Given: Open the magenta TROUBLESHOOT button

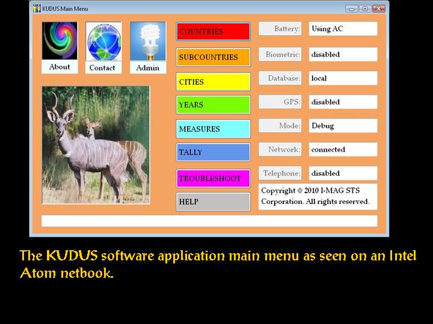Looking at the screenshot, I should (213, 178).
